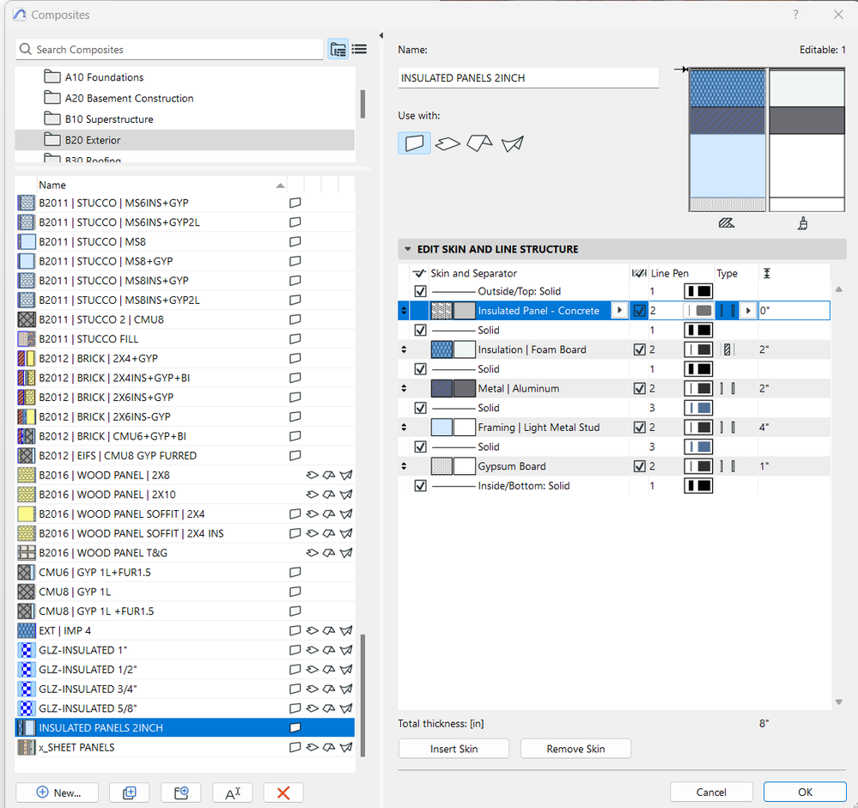Toggle Outside/Top: Solid separator checkbox
Viewport: 858px width, 808px height.
420,291
